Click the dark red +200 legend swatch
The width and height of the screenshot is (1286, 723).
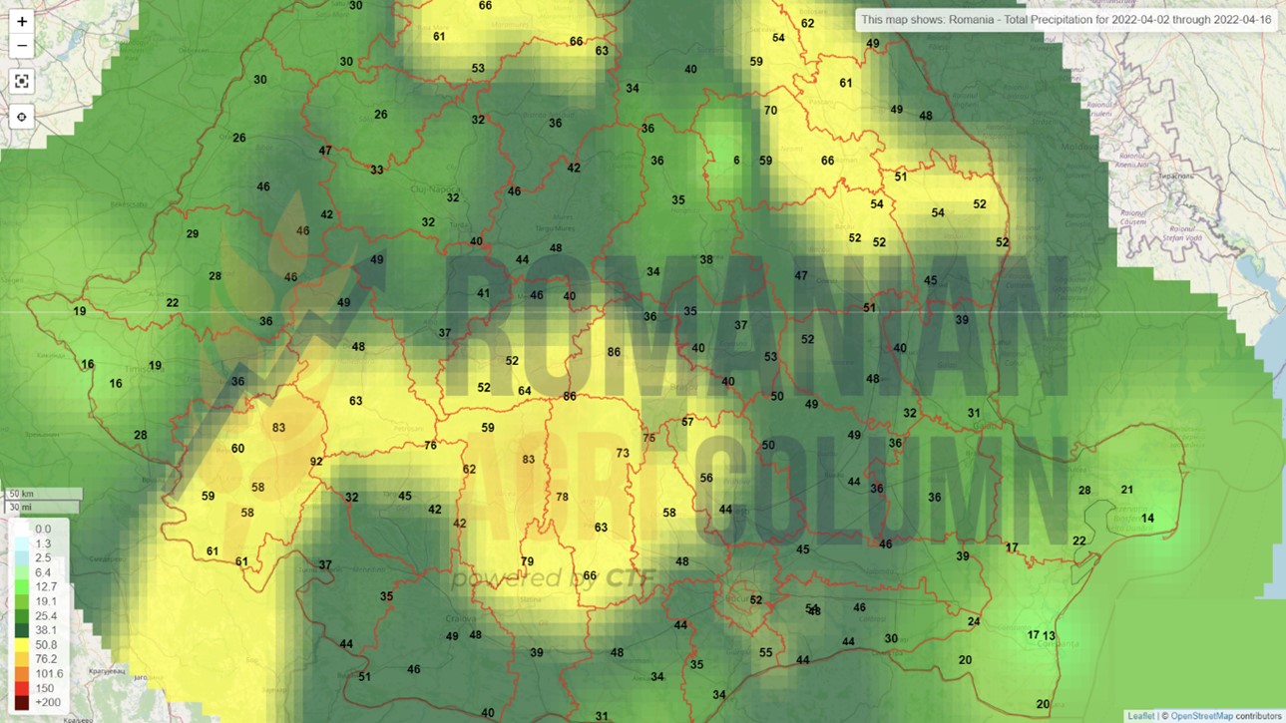point(22,703)
